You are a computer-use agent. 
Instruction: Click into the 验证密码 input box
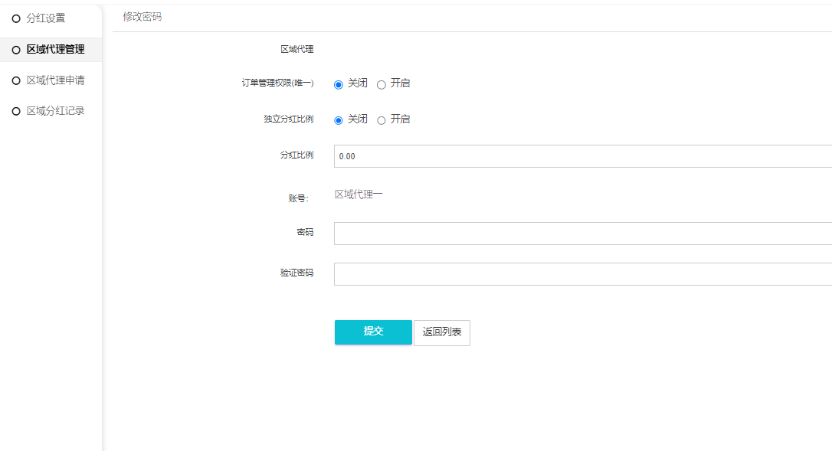click(582, 274)
